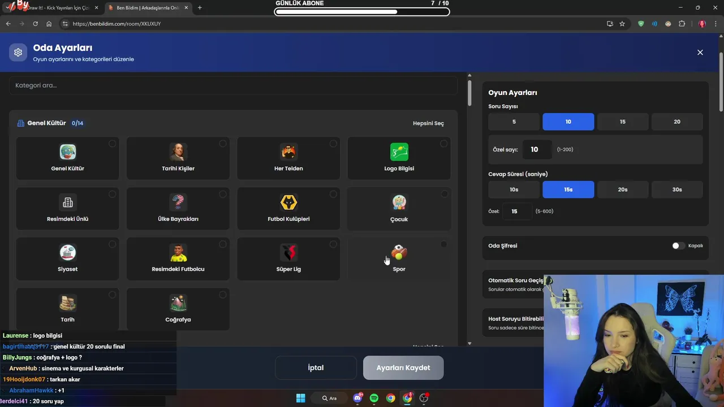Choose the Tarihi Kişiler portrait icon
The image size is (724, 407).
coord(178,151)
